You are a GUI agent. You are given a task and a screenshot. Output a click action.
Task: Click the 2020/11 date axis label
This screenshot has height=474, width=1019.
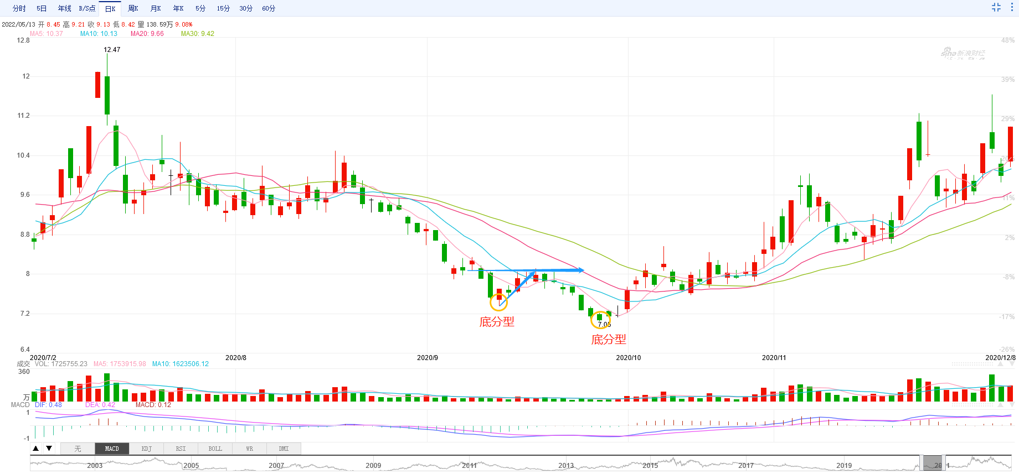tap(774, 358)
